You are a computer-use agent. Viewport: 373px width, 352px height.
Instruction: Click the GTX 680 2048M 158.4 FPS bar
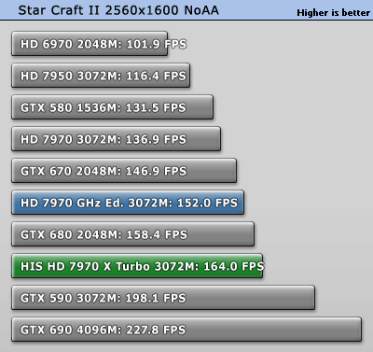pyautogui.click(x=133, y=234)
